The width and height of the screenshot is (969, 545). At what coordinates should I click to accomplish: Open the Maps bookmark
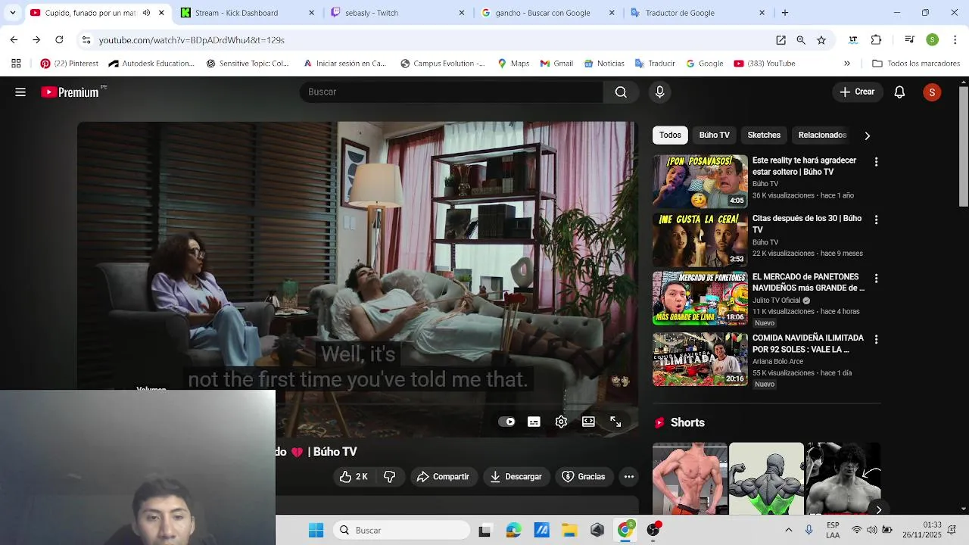click(513, 64)
